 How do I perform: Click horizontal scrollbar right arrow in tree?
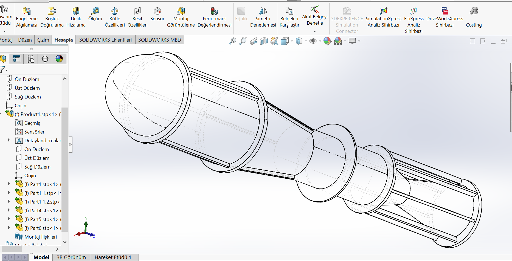[x=57, y=249]
